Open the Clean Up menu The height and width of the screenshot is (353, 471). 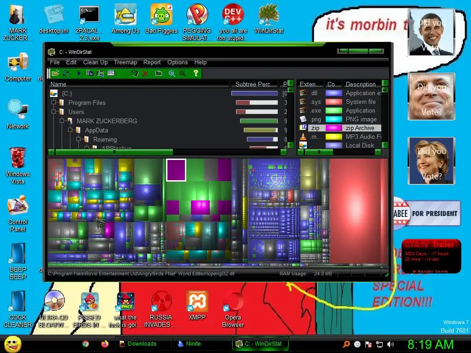[x=95, y=62]
